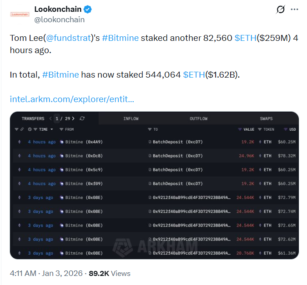
Task: Switch to the SWAPS tab
Action: [267, 118]
